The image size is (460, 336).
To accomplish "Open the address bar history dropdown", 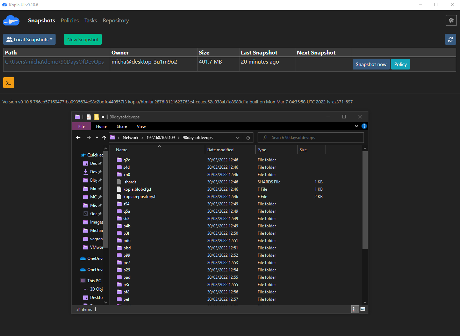I will click(238, 138).
